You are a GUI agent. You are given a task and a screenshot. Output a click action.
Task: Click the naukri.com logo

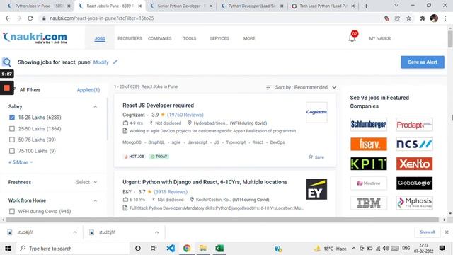point(35,38)
